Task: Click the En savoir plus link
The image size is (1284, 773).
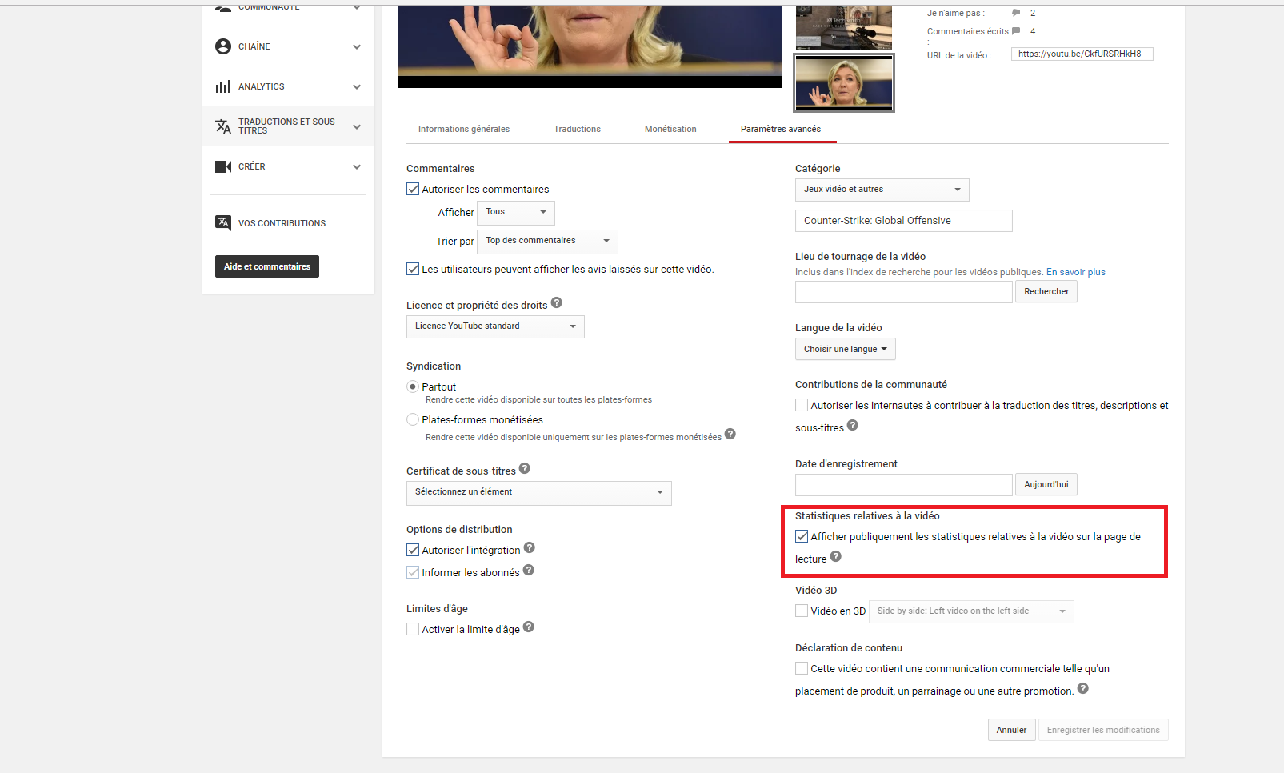Action: [1075, 272]
